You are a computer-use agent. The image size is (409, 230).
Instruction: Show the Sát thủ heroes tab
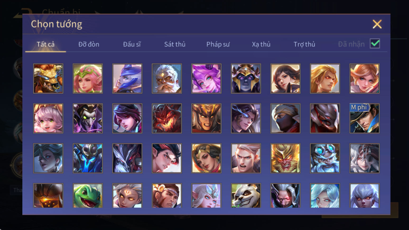(175, 44)
